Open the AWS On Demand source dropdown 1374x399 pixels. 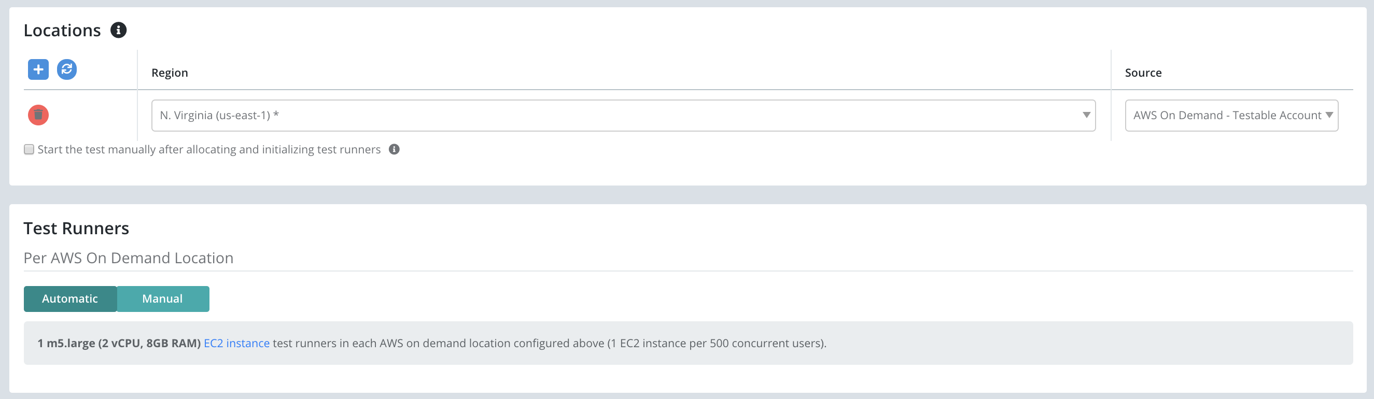coord(1231,115)
